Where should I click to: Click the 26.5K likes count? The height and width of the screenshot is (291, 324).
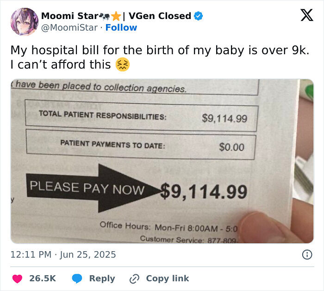coord(43,278)
